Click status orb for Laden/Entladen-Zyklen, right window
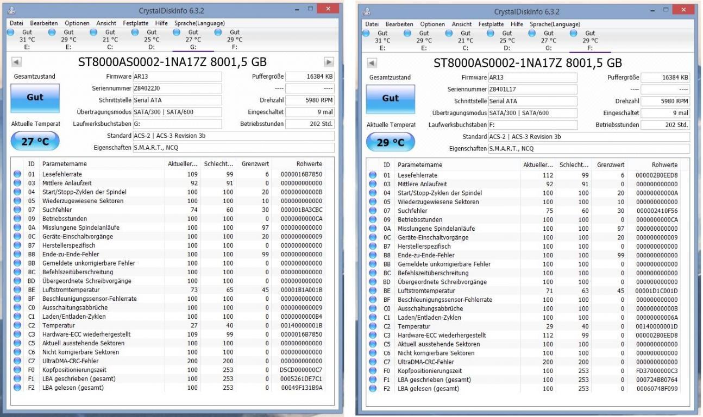Image resolution: width=703 pixels, height=417 pixels. (373, 318)
